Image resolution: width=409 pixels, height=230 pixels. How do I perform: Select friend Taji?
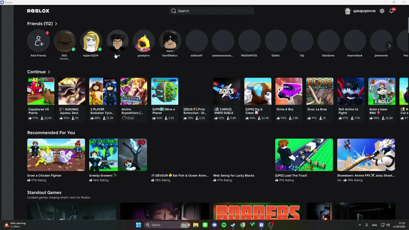pos(302,41)
